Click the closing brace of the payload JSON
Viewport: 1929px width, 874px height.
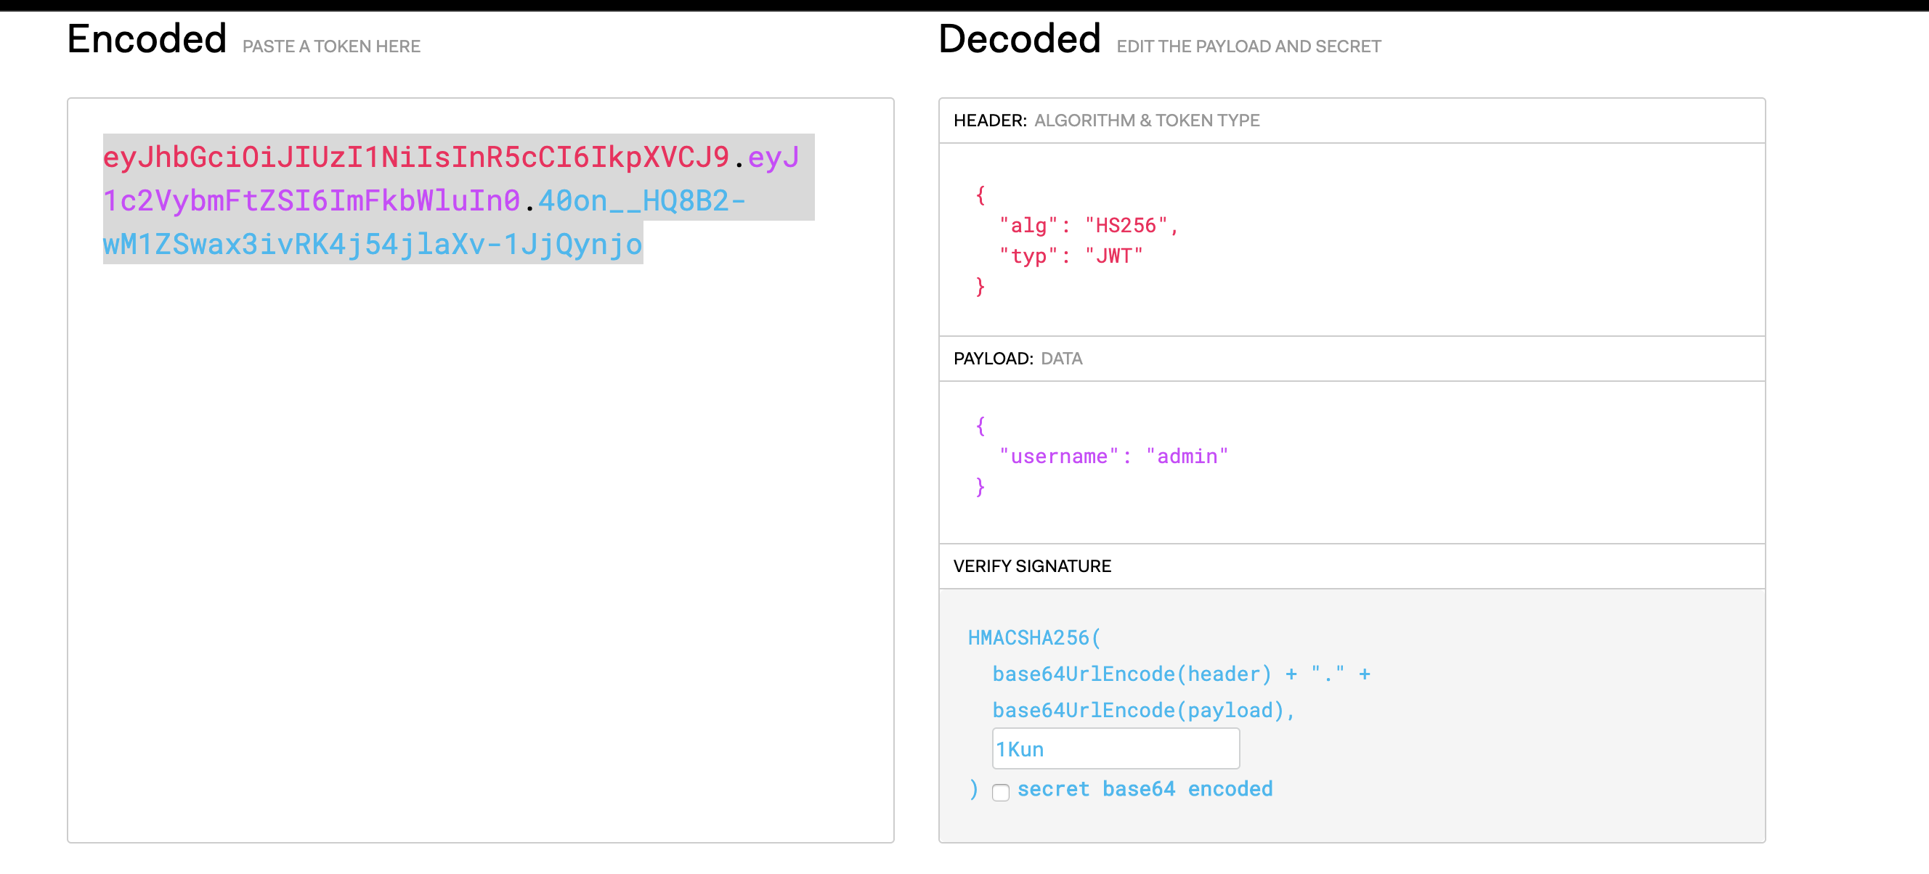(x=980, y=487)
